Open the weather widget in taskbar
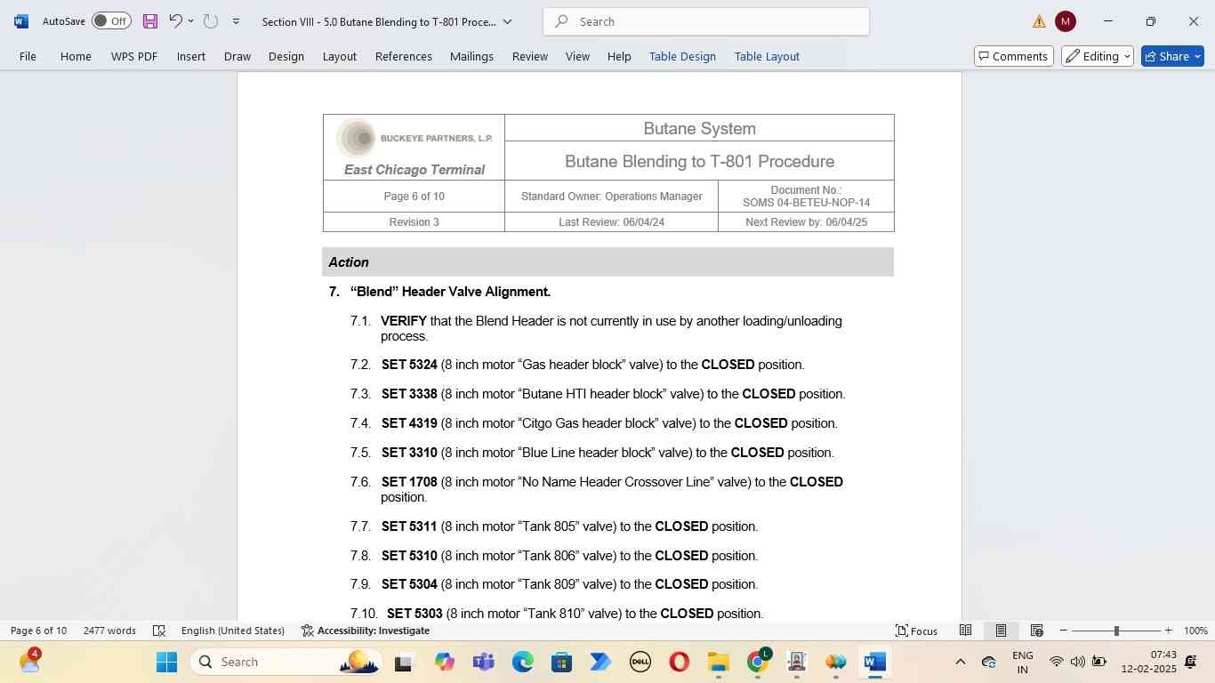The width and height of the screenshot is (1215, 683). (x=29, y=661)
